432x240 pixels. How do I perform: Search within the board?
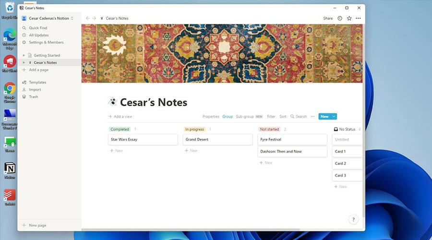tap(299, 117)
